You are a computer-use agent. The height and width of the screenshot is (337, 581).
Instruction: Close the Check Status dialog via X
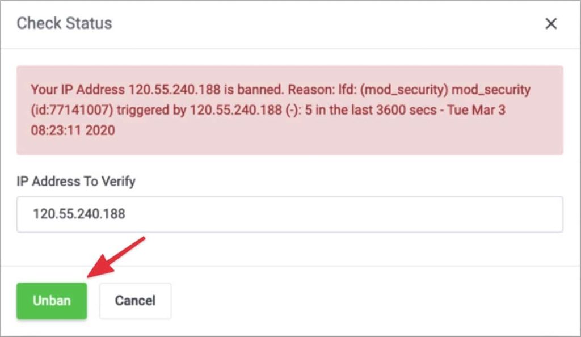click(550, 24)
